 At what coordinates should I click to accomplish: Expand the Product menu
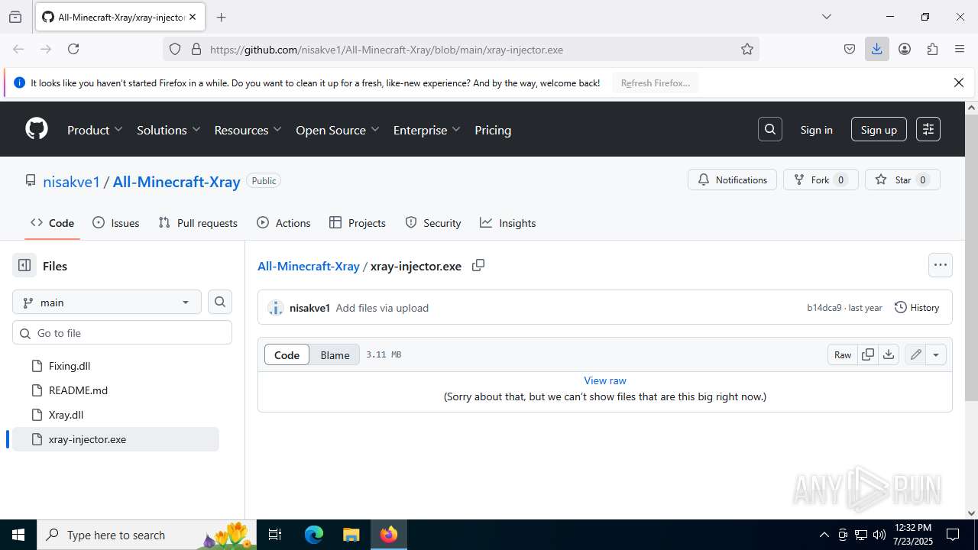95,130
